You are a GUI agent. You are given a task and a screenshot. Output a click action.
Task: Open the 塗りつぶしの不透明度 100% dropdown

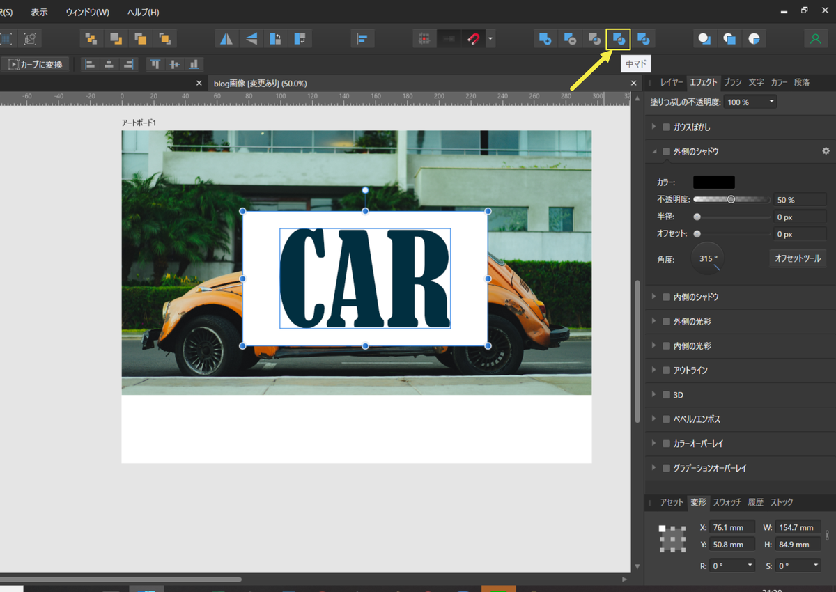(x=750, y=102)
